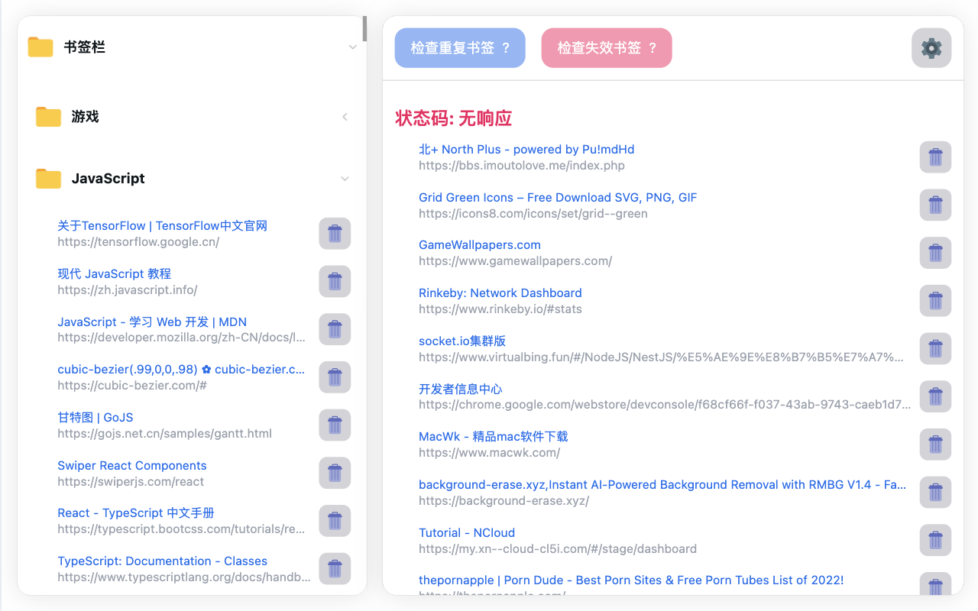The width and height of the screenshot is (978, 611).
Task: Open the Grid Green Icons link
Action: coord(557,197)
